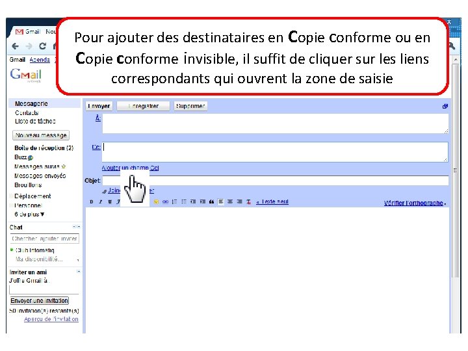Open compose in a new window icon
The width and height of the screenshot is (468, 351).
tap(445, 106)
